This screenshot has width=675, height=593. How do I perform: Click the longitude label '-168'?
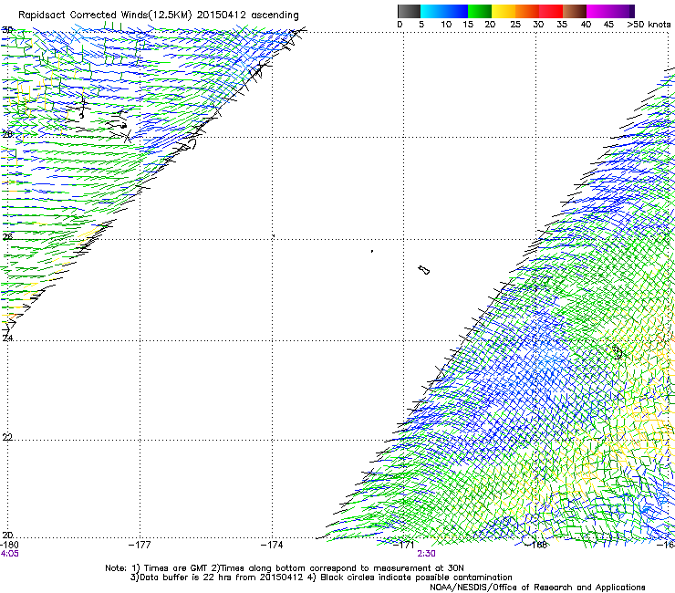536,545
